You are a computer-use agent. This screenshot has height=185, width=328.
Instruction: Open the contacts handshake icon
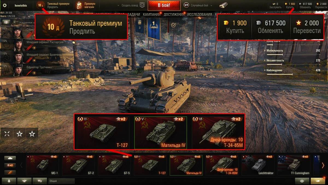click(x=24, y=181)
